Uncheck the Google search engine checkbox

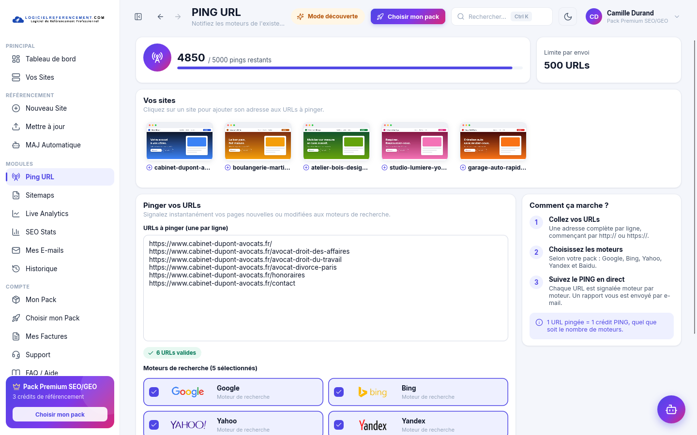click(x=154, y=392)
